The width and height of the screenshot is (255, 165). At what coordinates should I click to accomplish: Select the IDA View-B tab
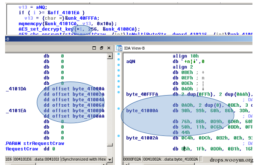point(134,48)
